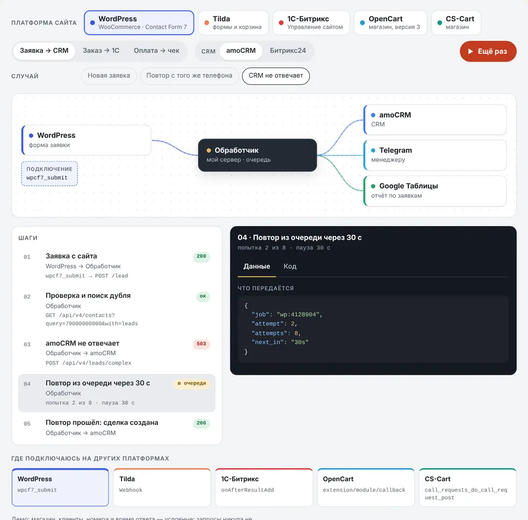The width and height of the screenshot is (528, 520).
Task: Switch to Заявка → CRM scenario
Action: (44, 51)
